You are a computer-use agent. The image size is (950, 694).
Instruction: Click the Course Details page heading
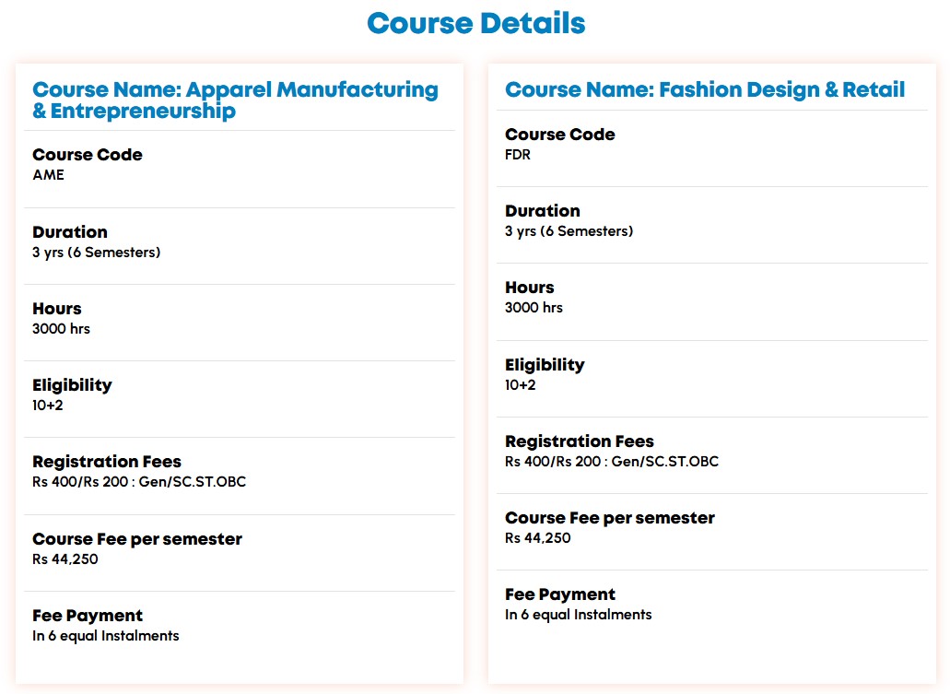[x=475, y=23]
